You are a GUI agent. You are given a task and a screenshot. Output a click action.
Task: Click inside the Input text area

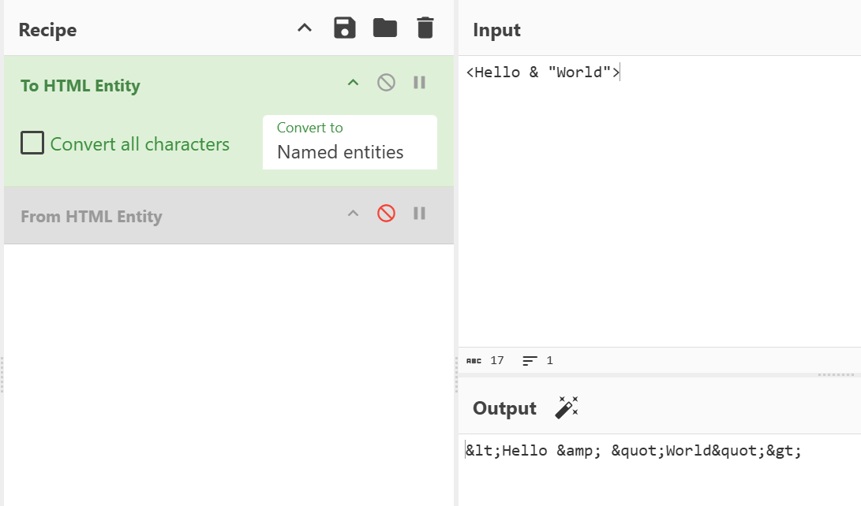tap(660, 201)
